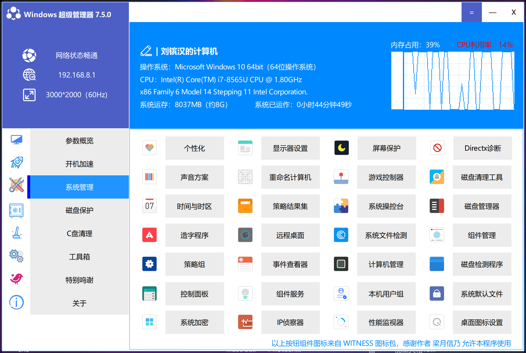Click the gray Q icon beside 桌面图标设置
The height and width of the screenshot is (353, 526).
click(x=437, y=322)
